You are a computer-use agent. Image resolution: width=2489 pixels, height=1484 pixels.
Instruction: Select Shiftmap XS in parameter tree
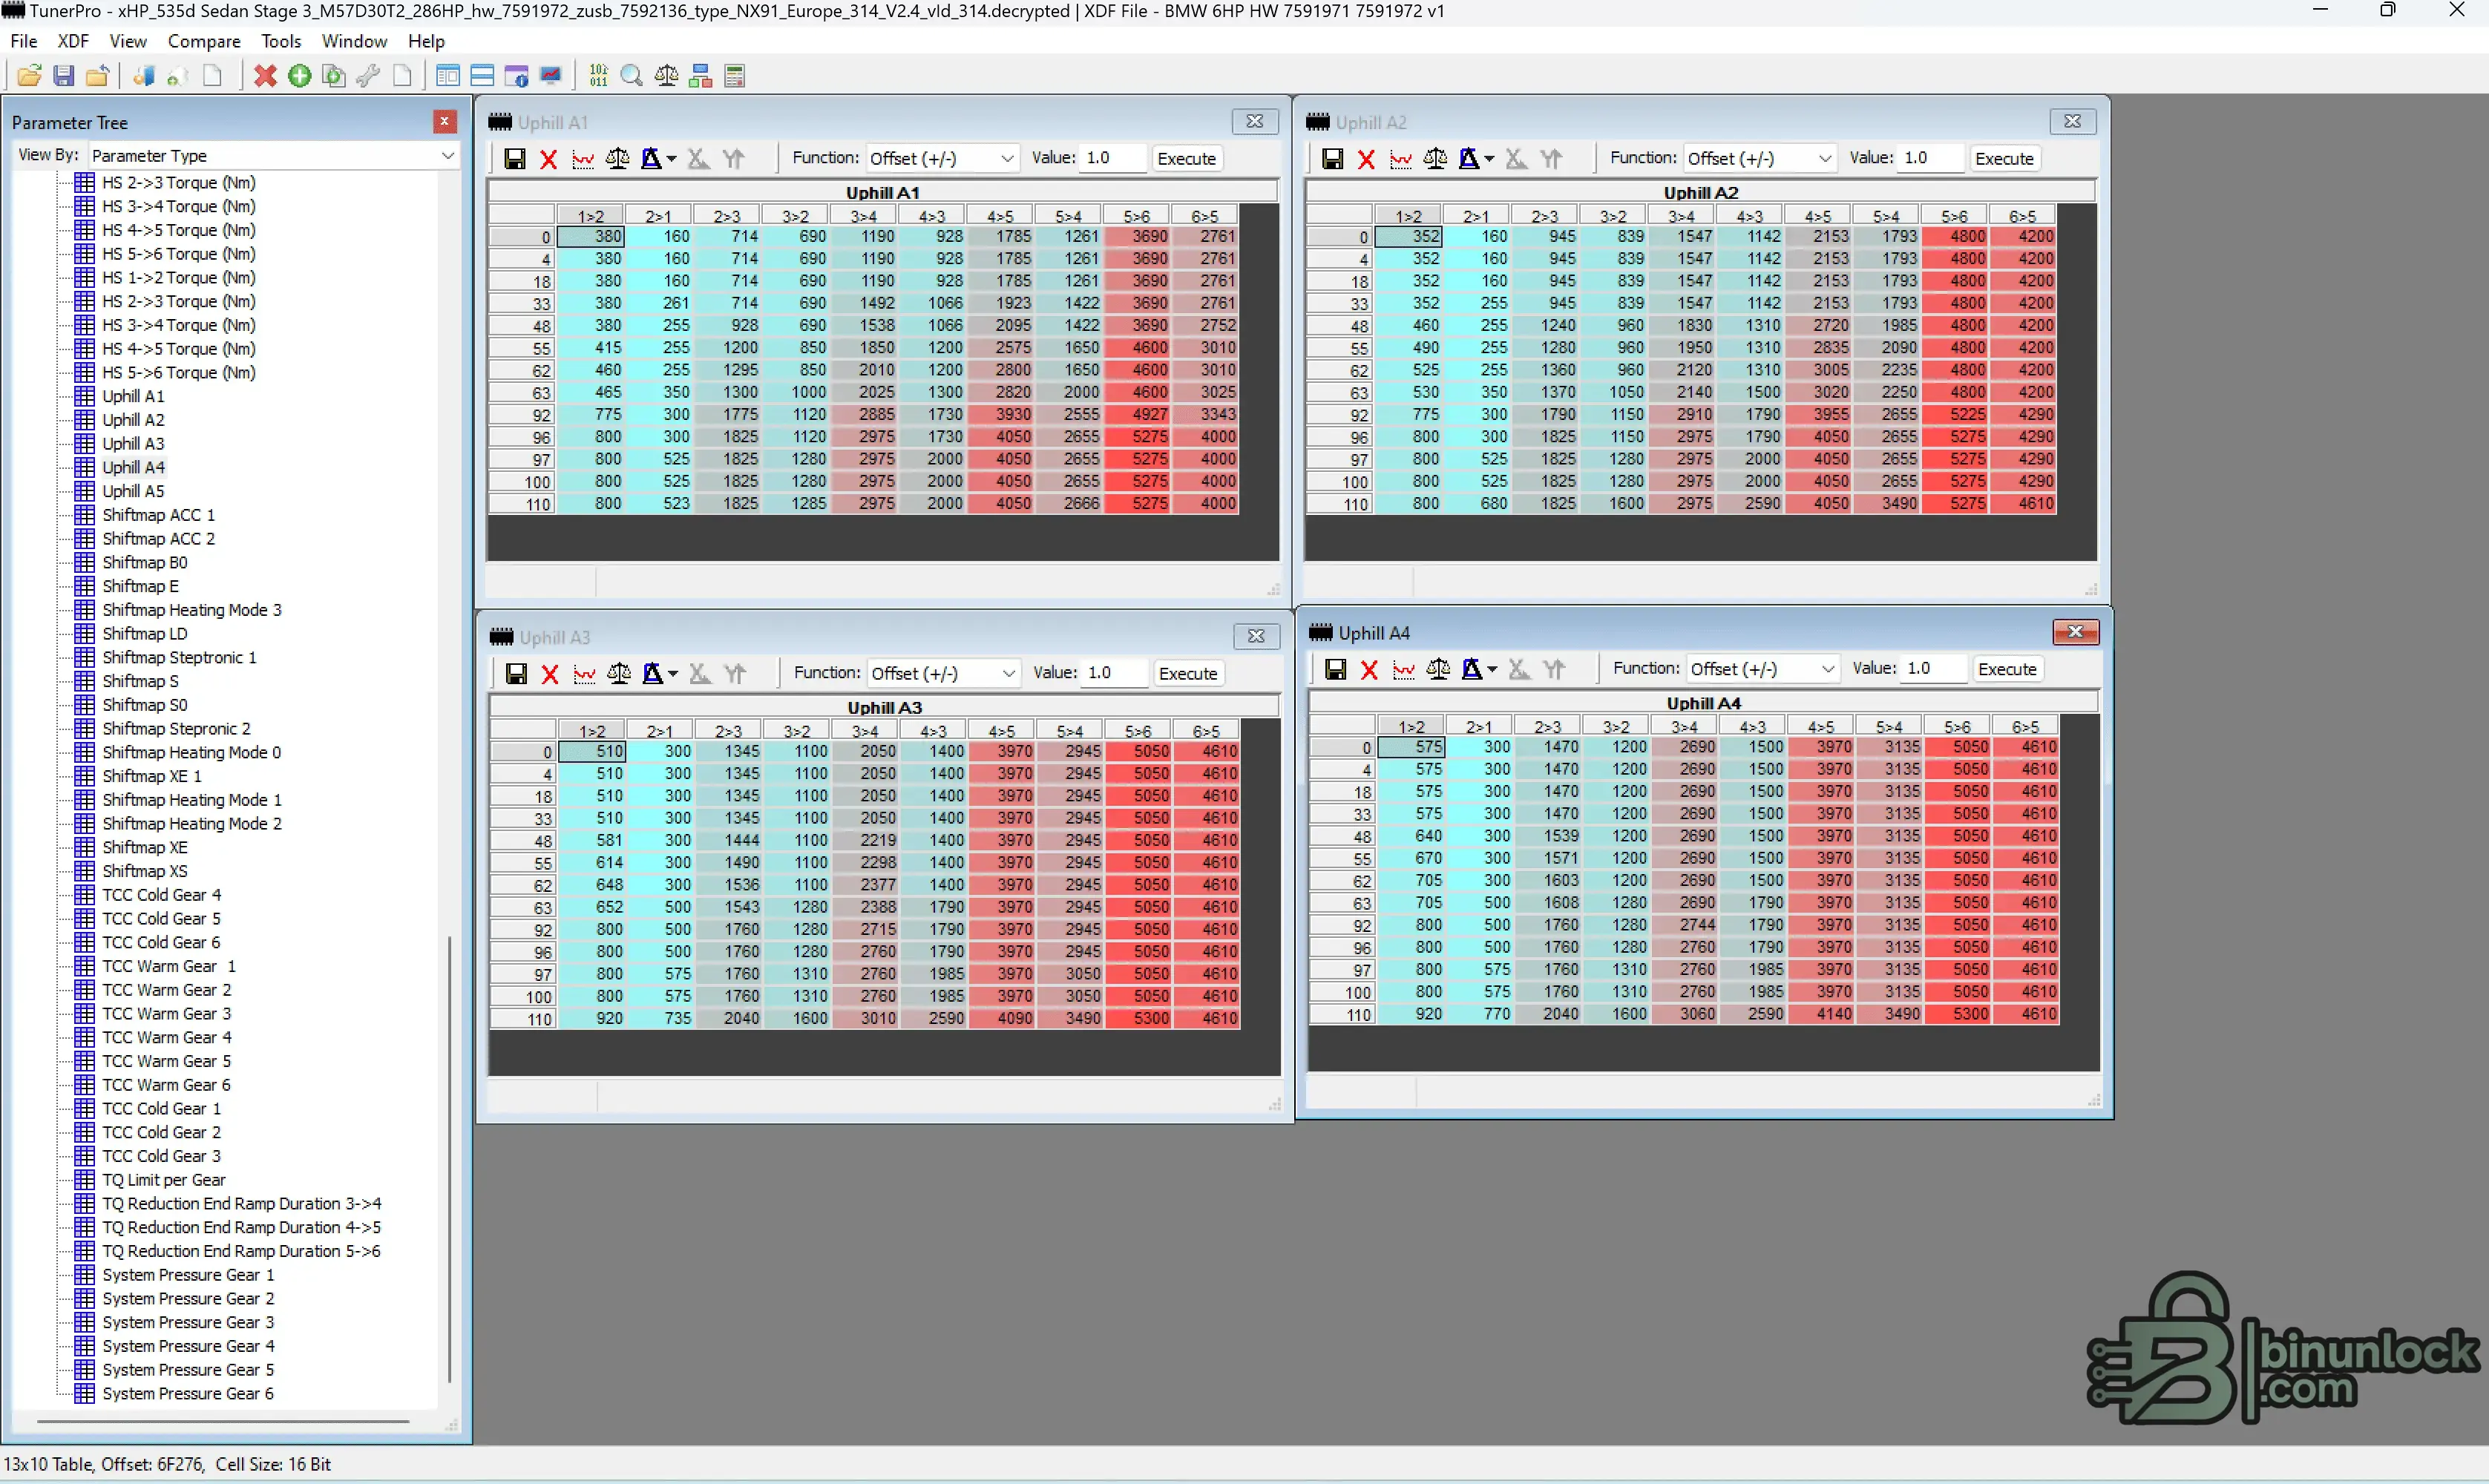tap(145, 871)
